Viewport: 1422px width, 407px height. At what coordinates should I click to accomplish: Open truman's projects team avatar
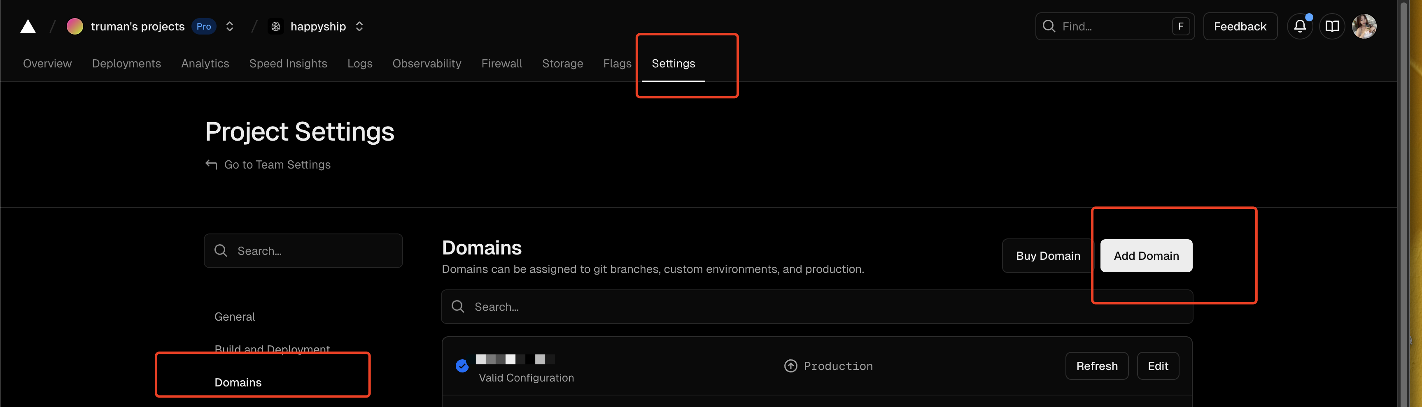[x=75, y=26]
